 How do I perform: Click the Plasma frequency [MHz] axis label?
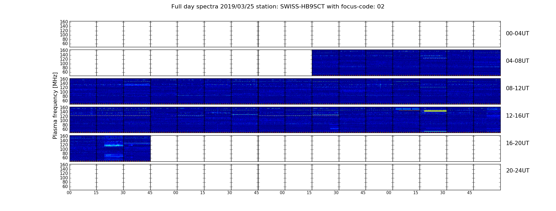coord(55,105)
